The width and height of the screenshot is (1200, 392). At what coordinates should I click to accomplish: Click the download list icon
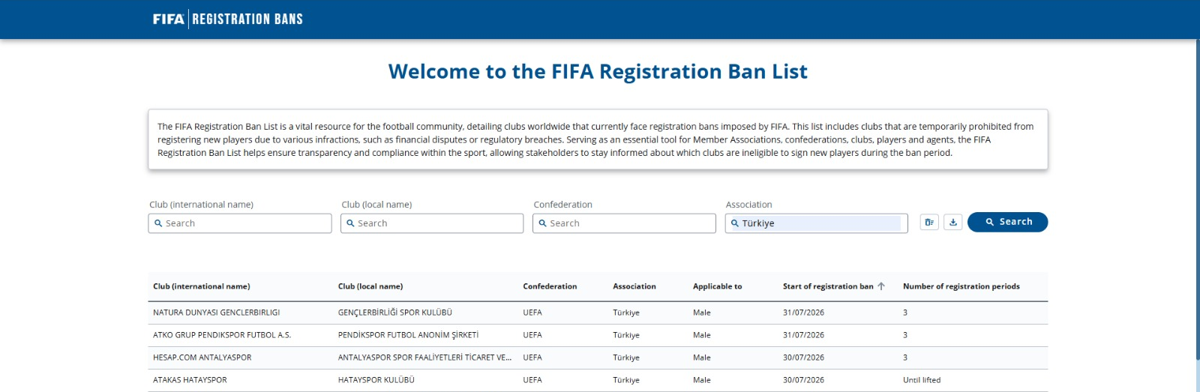(953, 222)
